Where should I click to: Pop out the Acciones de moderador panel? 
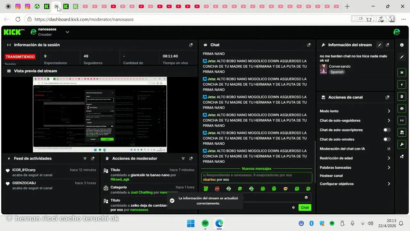point(191,158)
